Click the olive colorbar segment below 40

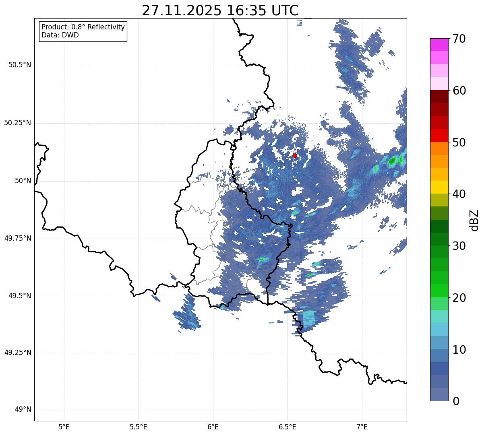[x=439, y=200]
